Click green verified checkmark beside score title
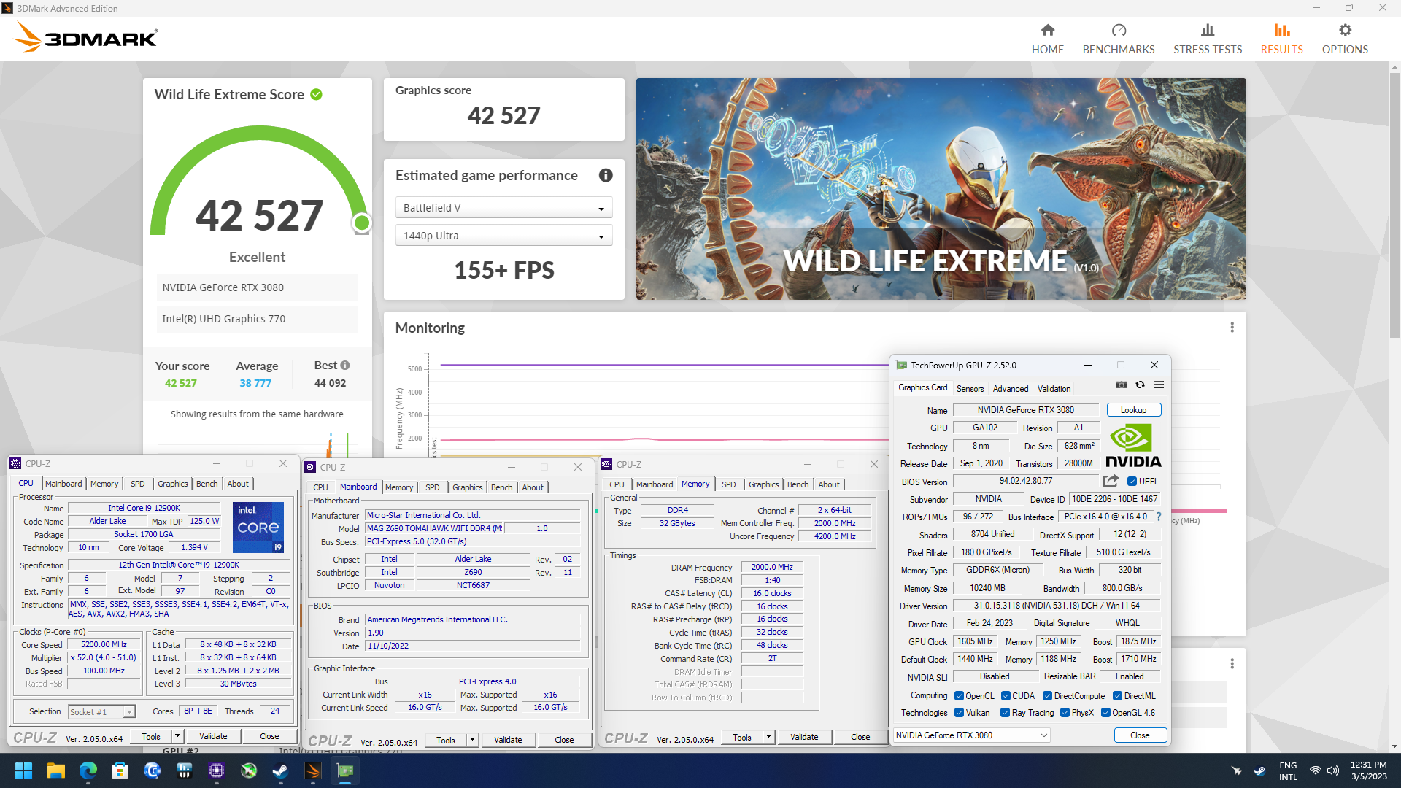Viewport: 1401px width, 788px height. [316, 94]
